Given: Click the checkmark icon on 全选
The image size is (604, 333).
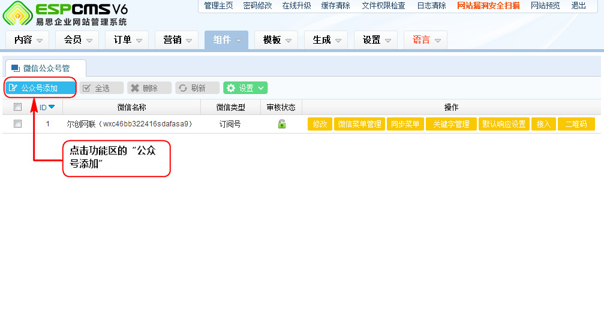Looking at the screenshot, I should (86, 88).
